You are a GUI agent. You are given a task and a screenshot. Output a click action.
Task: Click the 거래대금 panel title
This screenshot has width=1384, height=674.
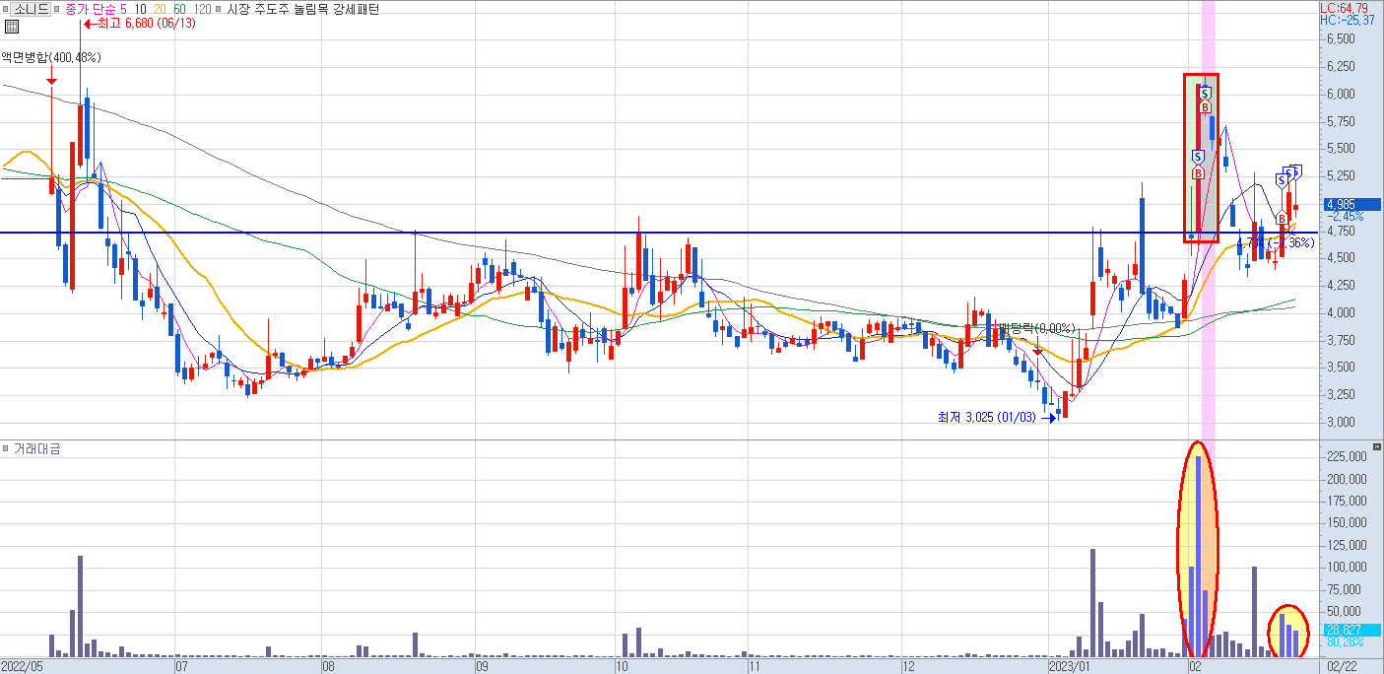(36, 449)
